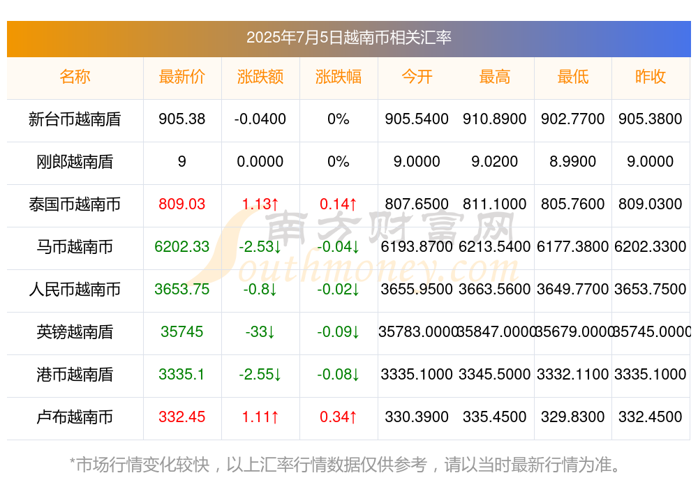
Task: Select change amount 1.11↑
Action: [x=260, y=417]
